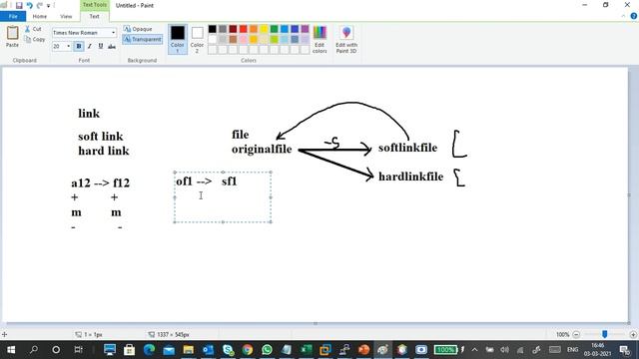Paste clipboard contents with Paste button

pos(12,37)
